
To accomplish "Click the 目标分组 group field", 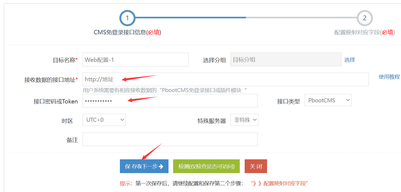I will (286, 60).
